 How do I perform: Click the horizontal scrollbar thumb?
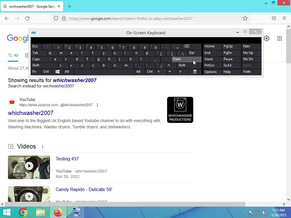pyautogui.click(x=125, y=204)
